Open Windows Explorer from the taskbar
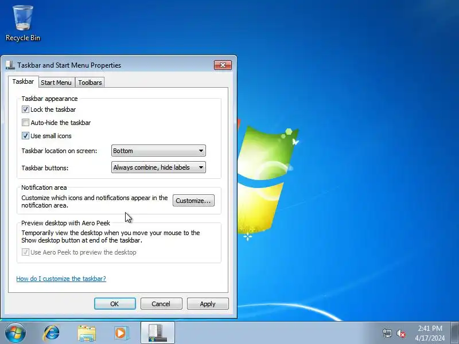 coord(87,333)
